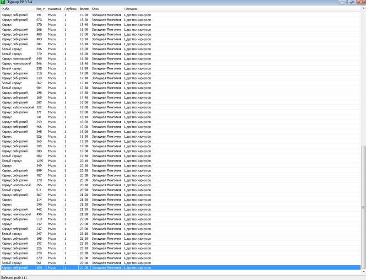The width and height of the screenshot is (366, 280).
Task: Click the time cell 21:20
Action: [x=84, y=195]
